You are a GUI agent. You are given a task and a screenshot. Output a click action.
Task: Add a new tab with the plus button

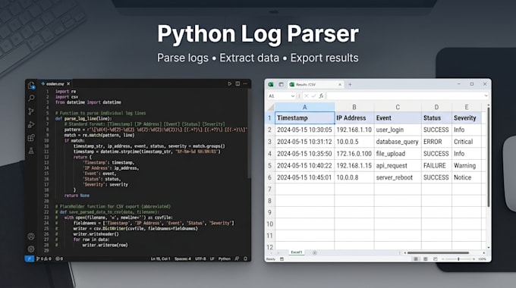(x=350, y=84)
